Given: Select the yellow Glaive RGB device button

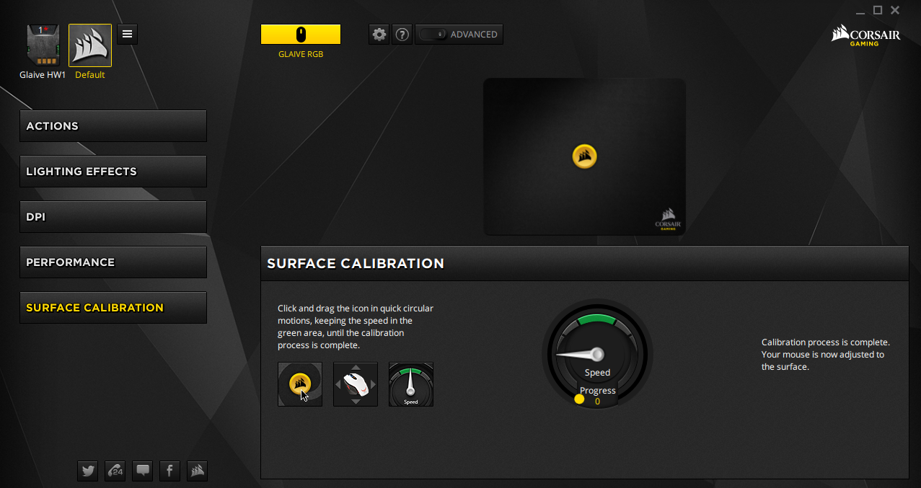Looking at the screenshot, I should tap(301, 35).
